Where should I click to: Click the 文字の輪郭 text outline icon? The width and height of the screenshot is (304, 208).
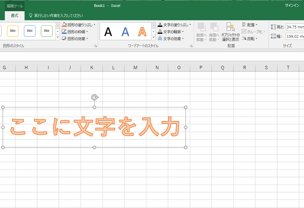click(160, 32)
